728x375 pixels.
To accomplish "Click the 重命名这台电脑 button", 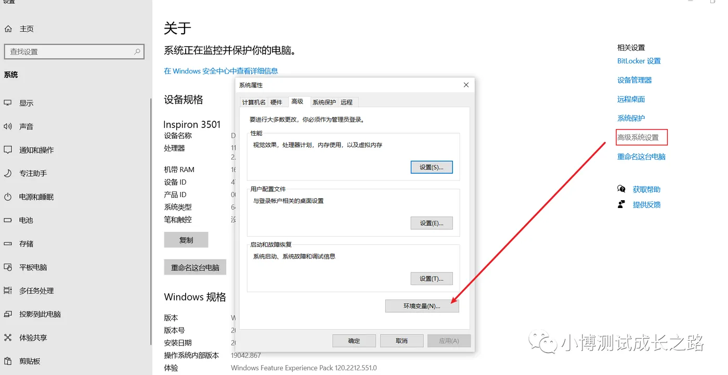I will pyautogui.click(x=195, y=267).
